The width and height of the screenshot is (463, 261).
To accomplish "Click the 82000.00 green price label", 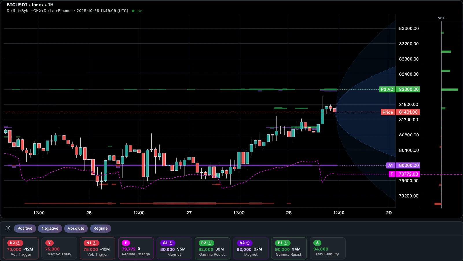I will (x=408, y=89).
